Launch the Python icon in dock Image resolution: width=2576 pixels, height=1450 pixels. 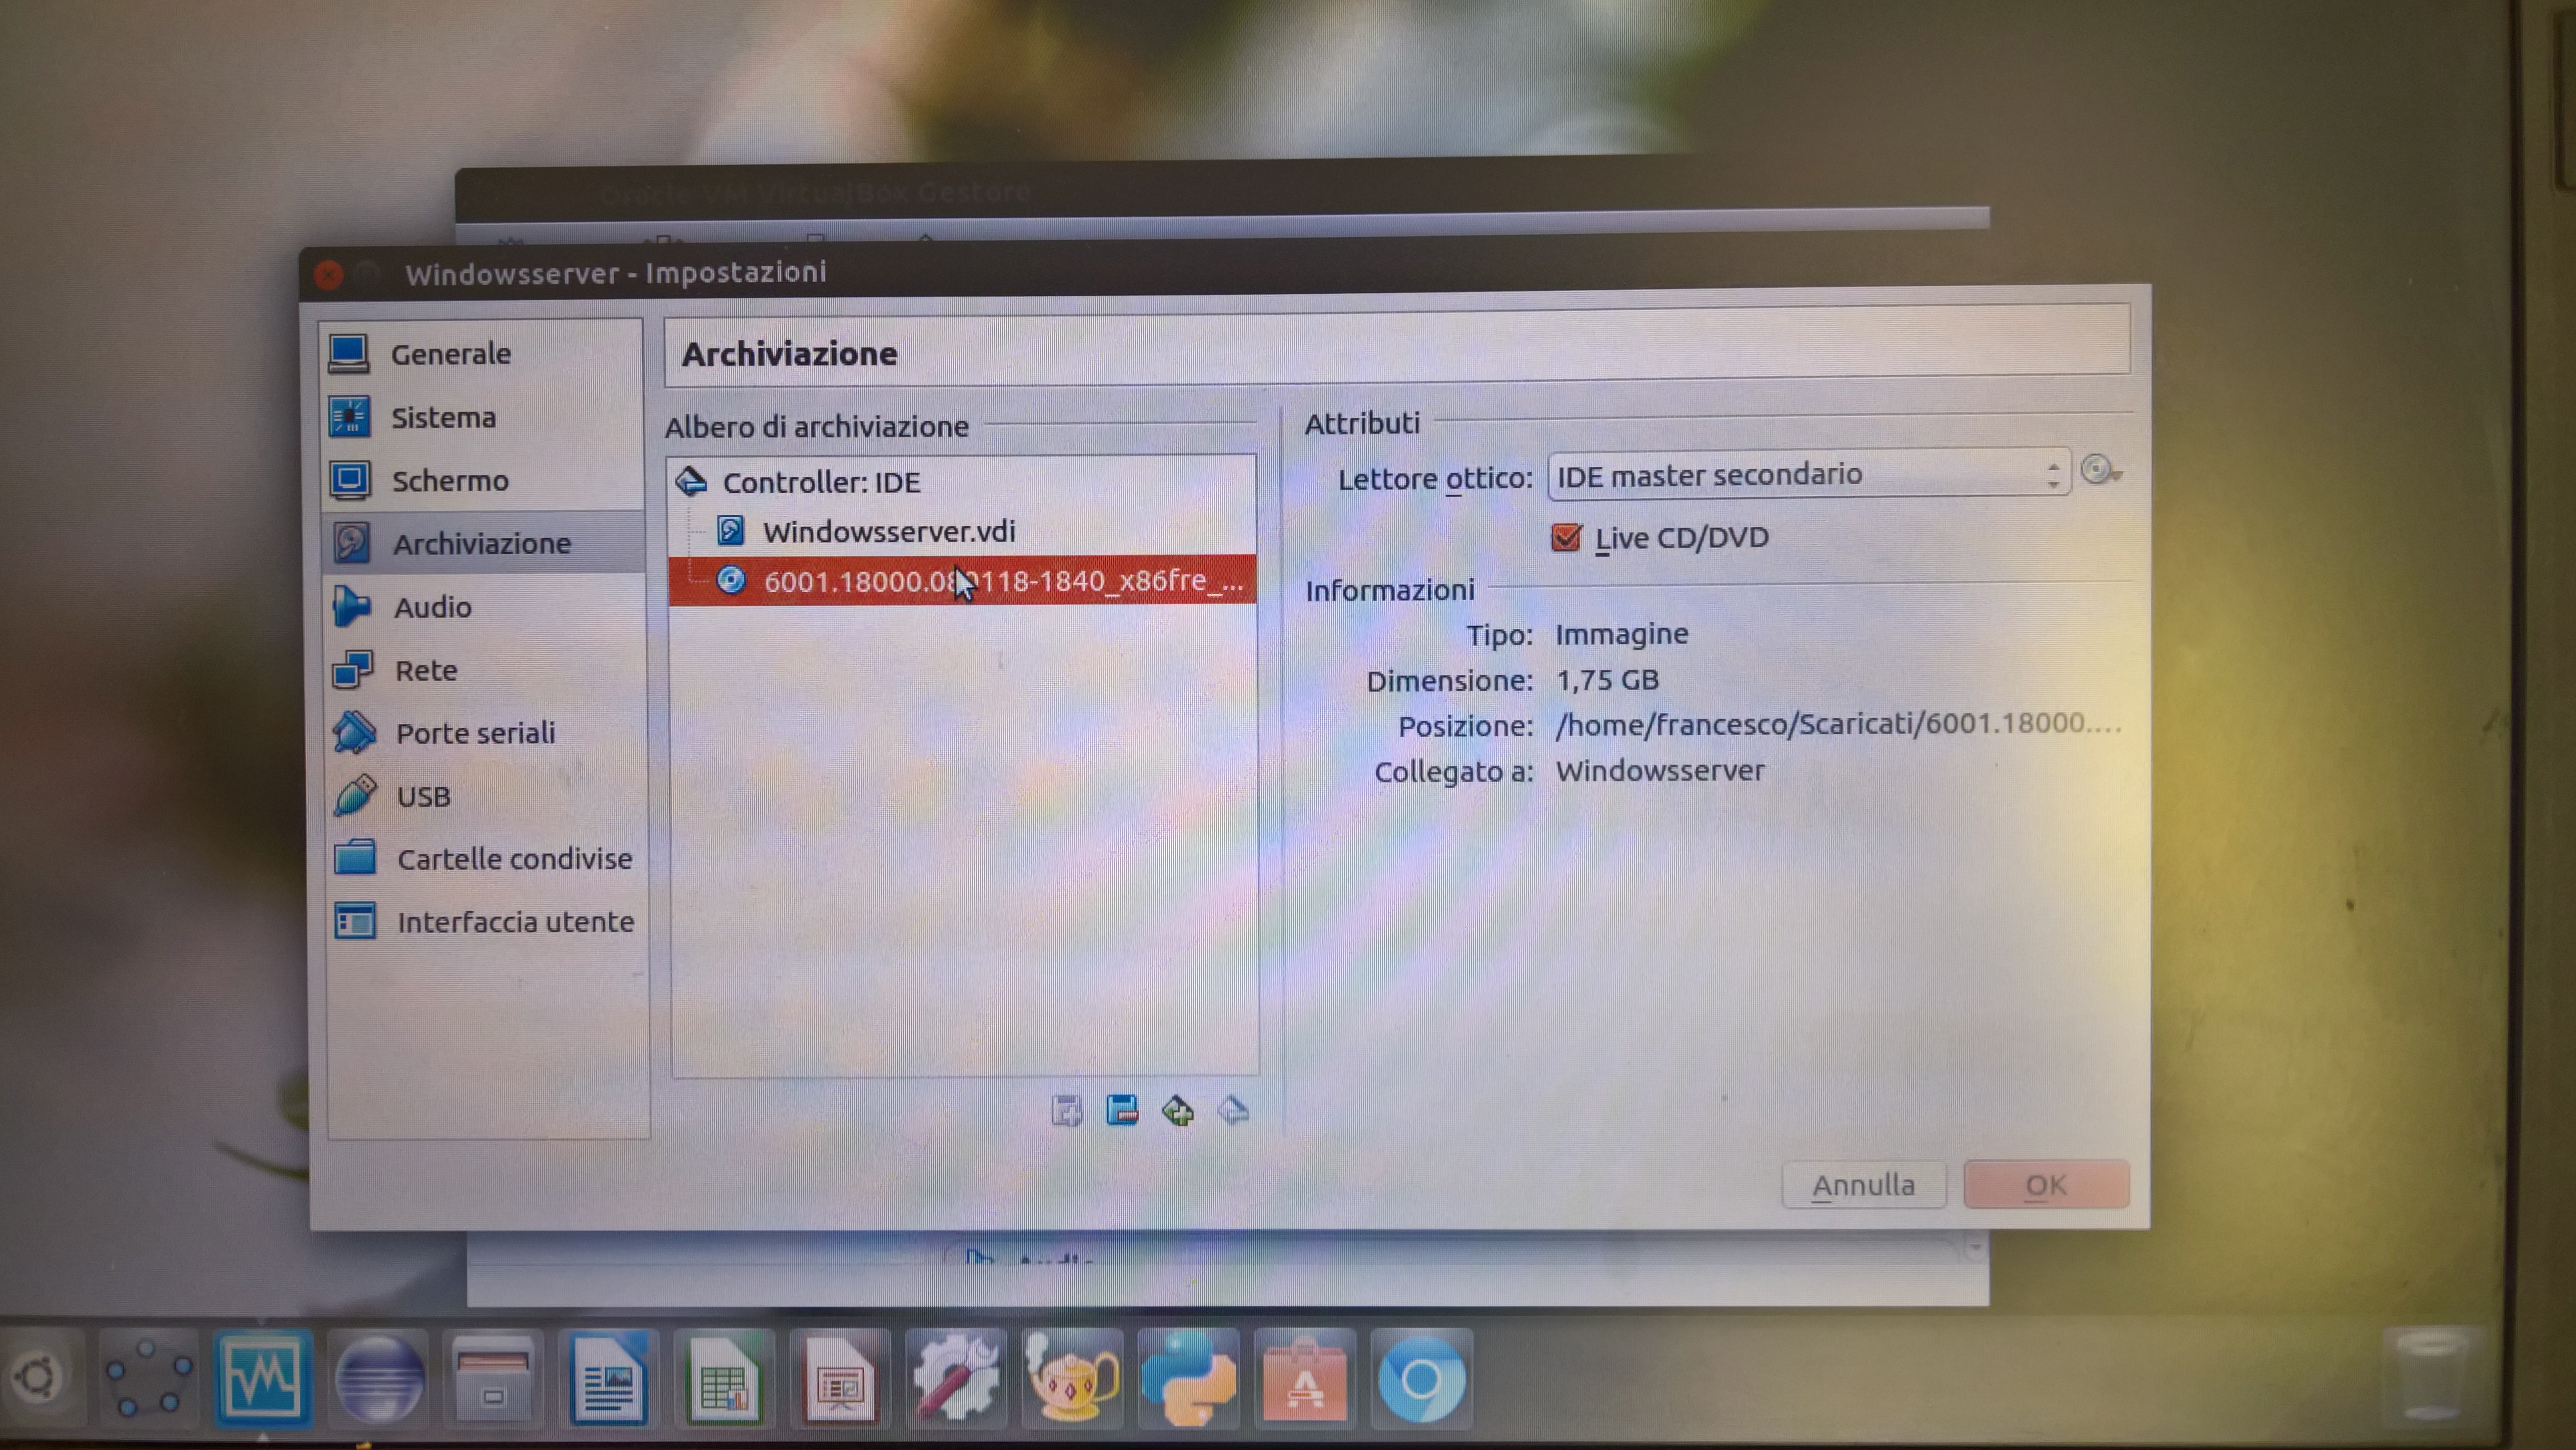(1188, 1379)
